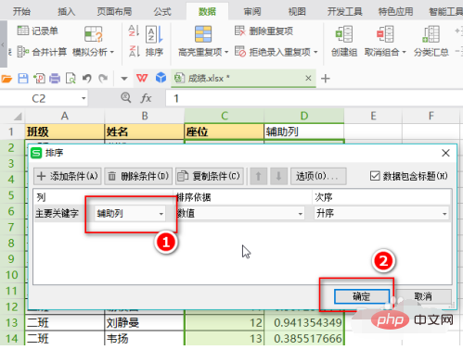The height and width of the screenshot is (350, 463).
Task: Open the 特色应用 ribbon tab
Action: pos(395,12)
